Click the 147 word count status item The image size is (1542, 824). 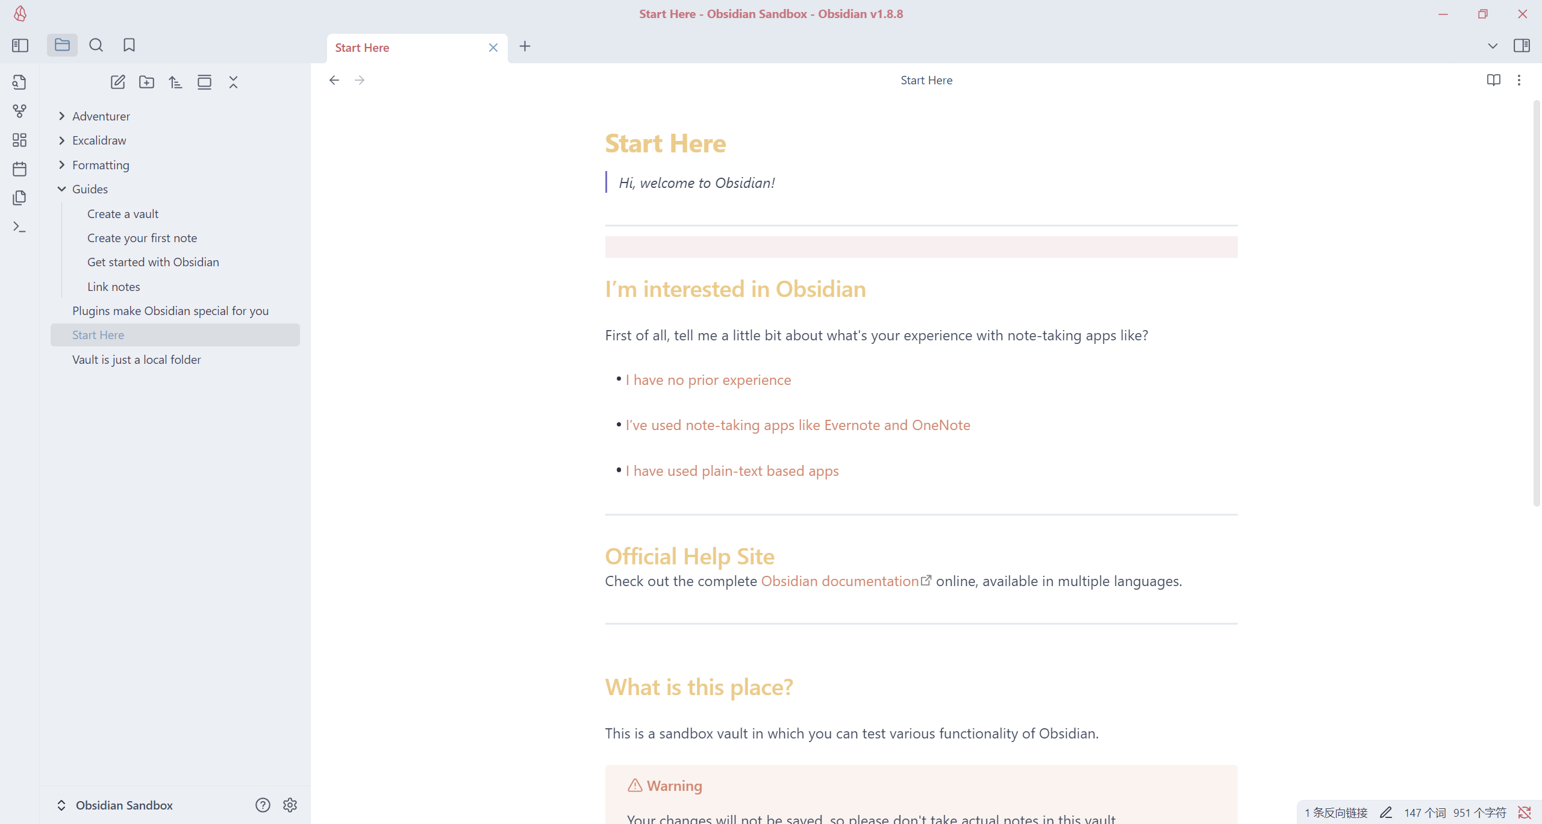point(1425,813)
